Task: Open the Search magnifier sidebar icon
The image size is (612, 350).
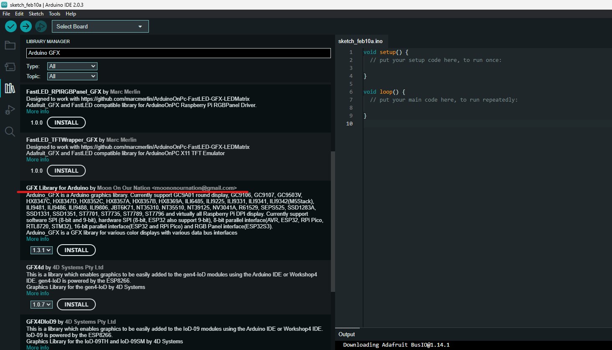Action: click(x=10, y=132)
